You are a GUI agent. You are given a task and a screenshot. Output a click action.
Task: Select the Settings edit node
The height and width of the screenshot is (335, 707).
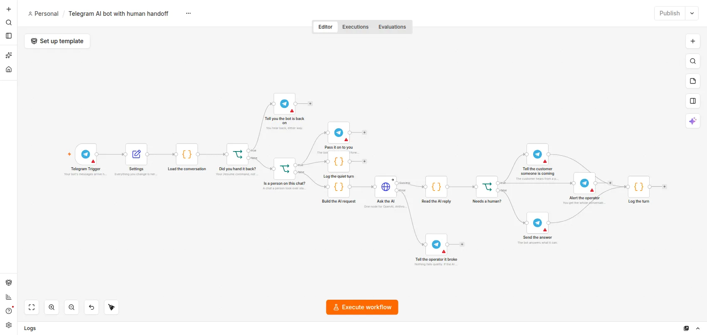click(136, 154)
